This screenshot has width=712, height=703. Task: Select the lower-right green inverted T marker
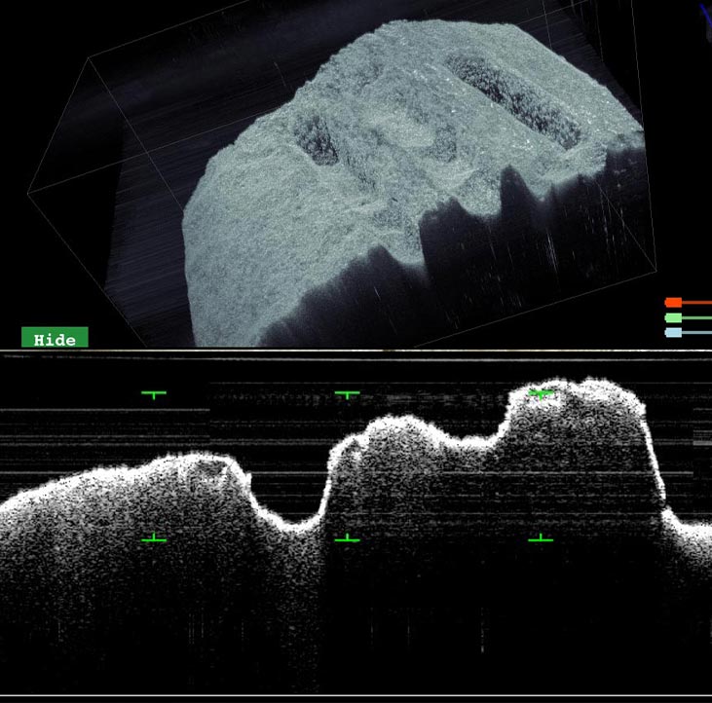point(541,537)
